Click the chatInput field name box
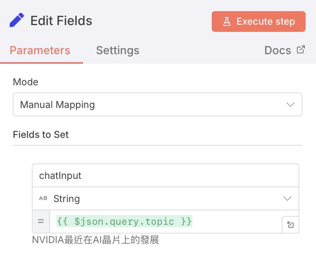Screen dimensions: 316x259 pos(165,176)
